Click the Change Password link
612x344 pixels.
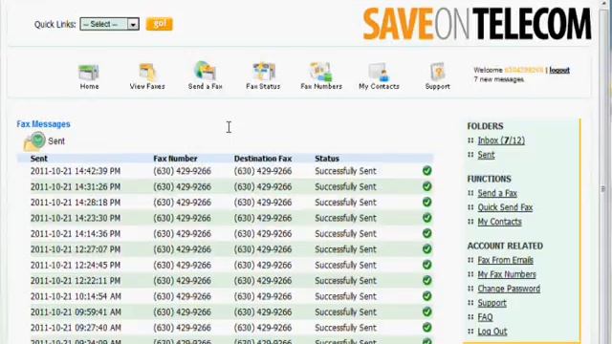click(509, 289)
